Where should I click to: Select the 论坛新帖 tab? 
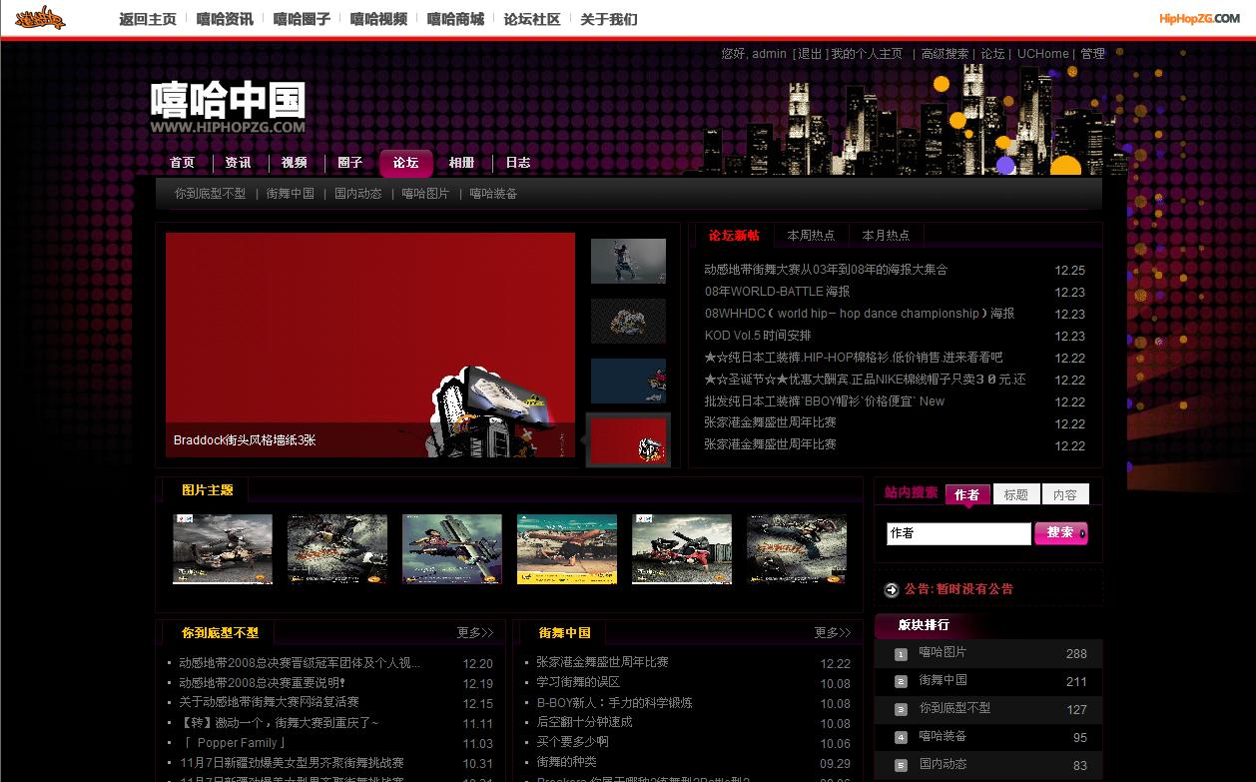tap(734, 236)
